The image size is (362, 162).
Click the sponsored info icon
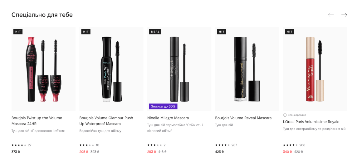(285, 115)
